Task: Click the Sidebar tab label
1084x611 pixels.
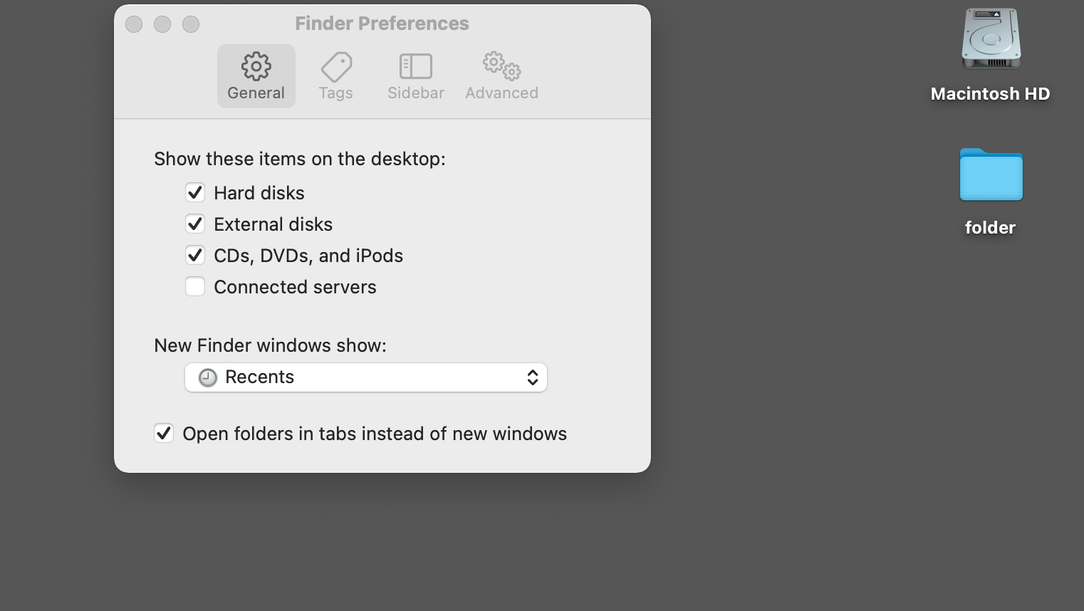Action: [x=415, y=93]
